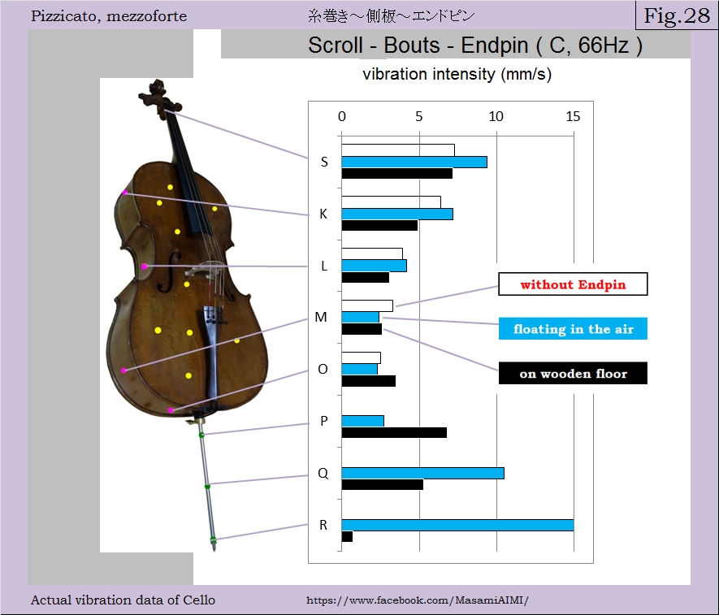This screenshot has width=719, height=615.
Task: Toggle the 'without Endpin' legend entry
Action: pyautogui.click(x=571, y=284)
